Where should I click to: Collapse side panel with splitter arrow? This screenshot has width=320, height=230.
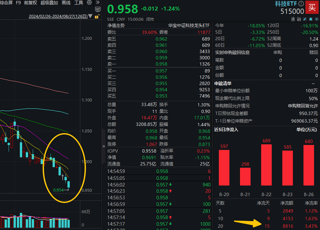click(x=104, y=145)
